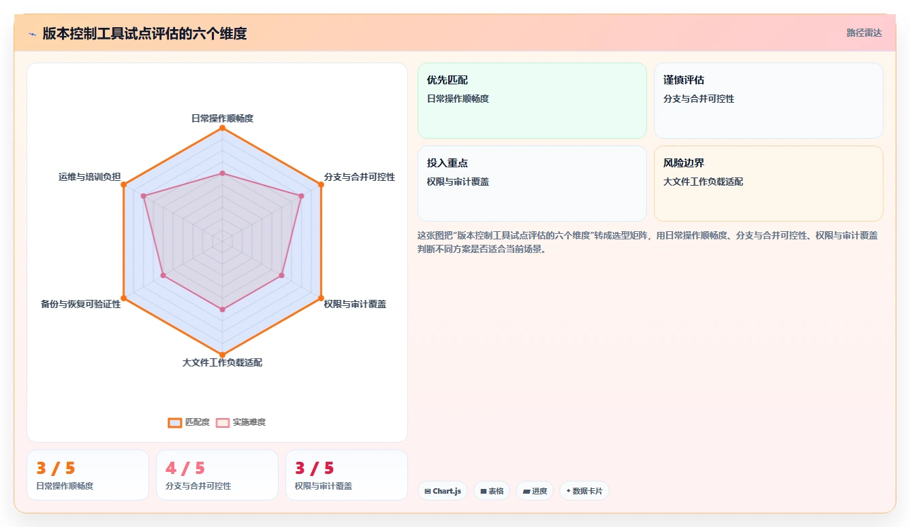Image resolution: width=910 pixels, height=527 pixels.
Task: Open the 风险边界 card
Action: [x=768, y=184]
